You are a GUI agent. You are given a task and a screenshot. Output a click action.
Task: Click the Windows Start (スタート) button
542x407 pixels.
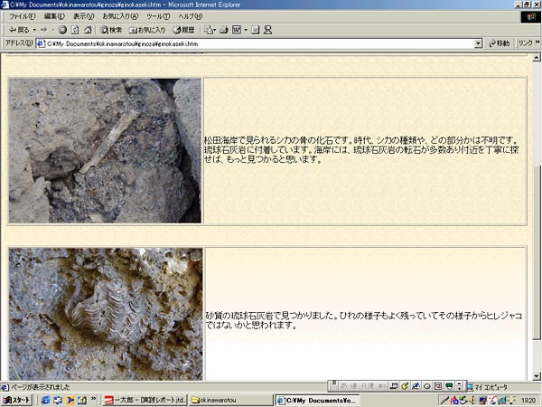17,400
